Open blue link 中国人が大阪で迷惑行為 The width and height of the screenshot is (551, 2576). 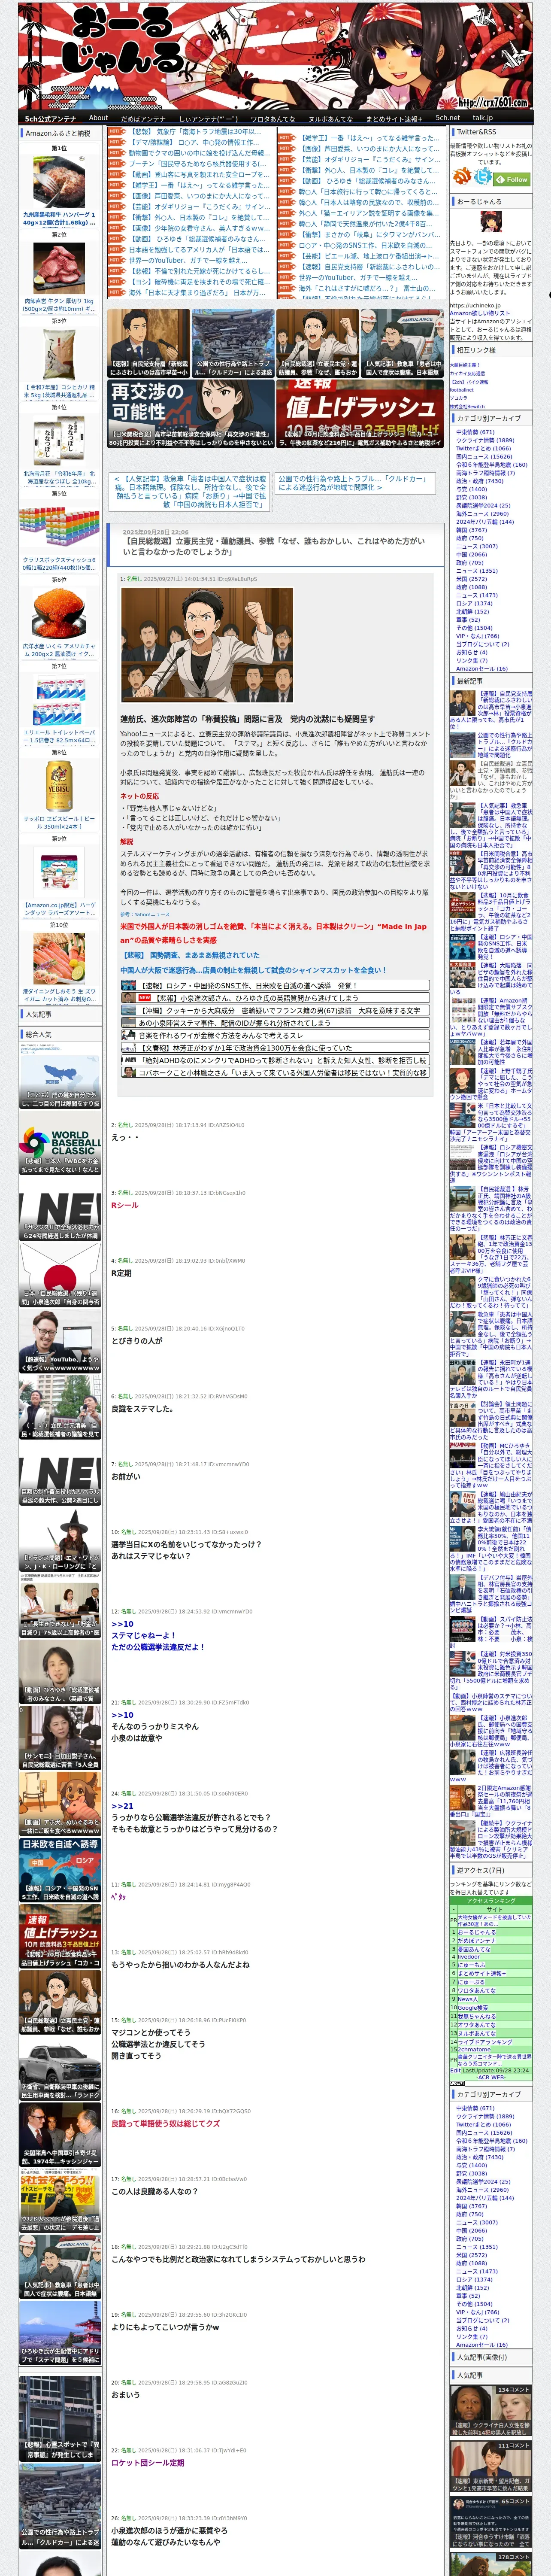[x=253, y=970]
